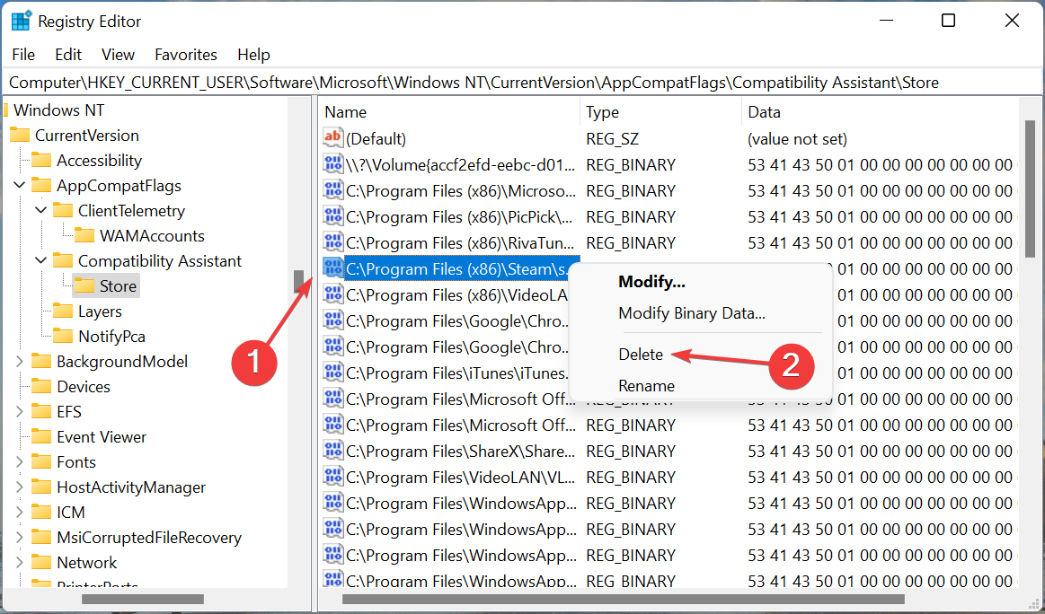This screenshot has height=614, width=1045.
Task: Open the Favorites menu
Action: coord(186,55)
